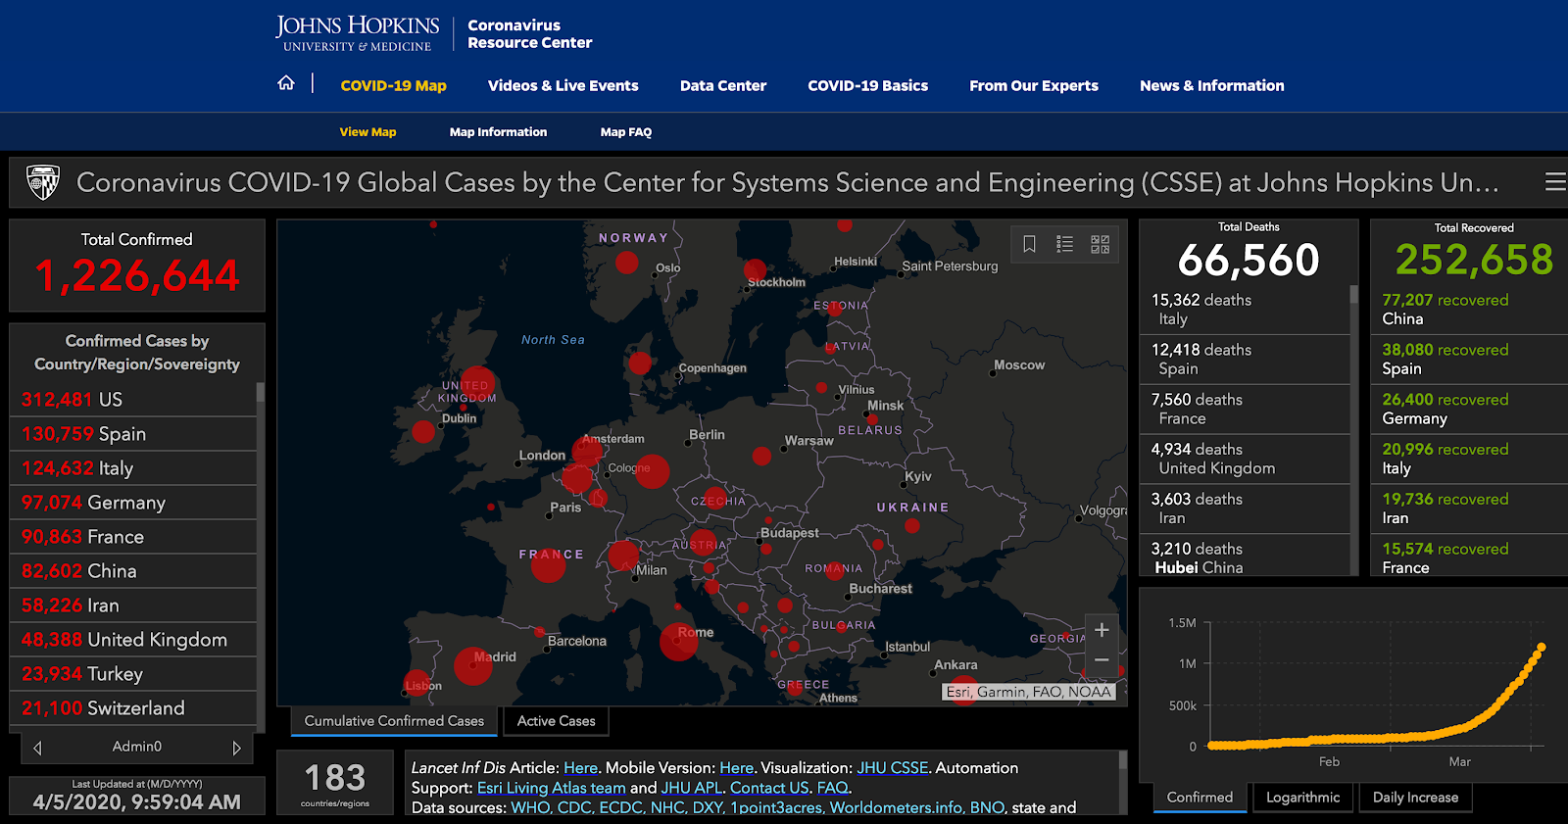Viewport: 1568px width, 824px height.
Task: Zoom out on the map
Action: tap(1102, 660)
